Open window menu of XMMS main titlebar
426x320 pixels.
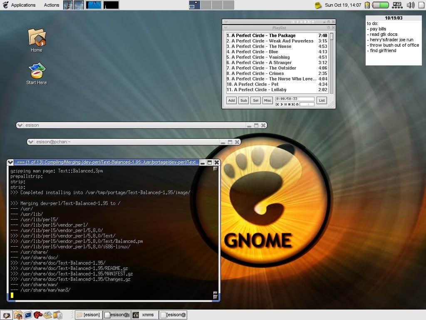click(225, 22)
